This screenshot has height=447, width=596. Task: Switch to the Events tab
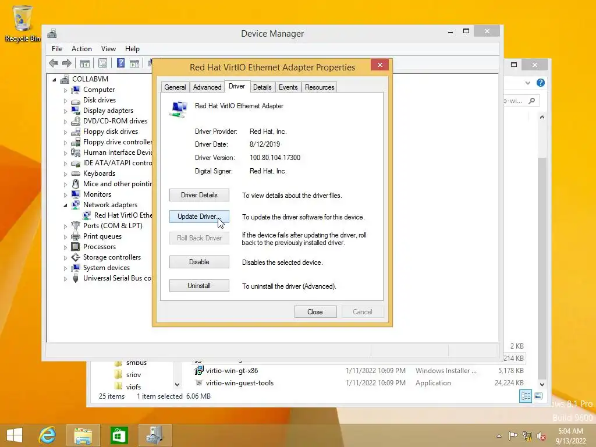click(288, 87)
